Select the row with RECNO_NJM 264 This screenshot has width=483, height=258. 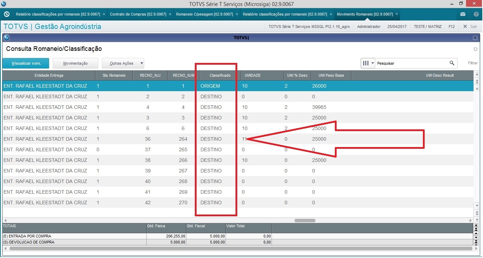[238, 139]
